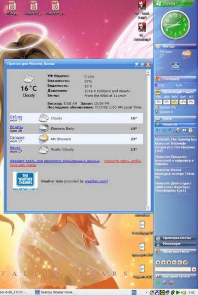Click the green quick launch icon
This screenshot has width=198, height=296.
click(158, 283)
